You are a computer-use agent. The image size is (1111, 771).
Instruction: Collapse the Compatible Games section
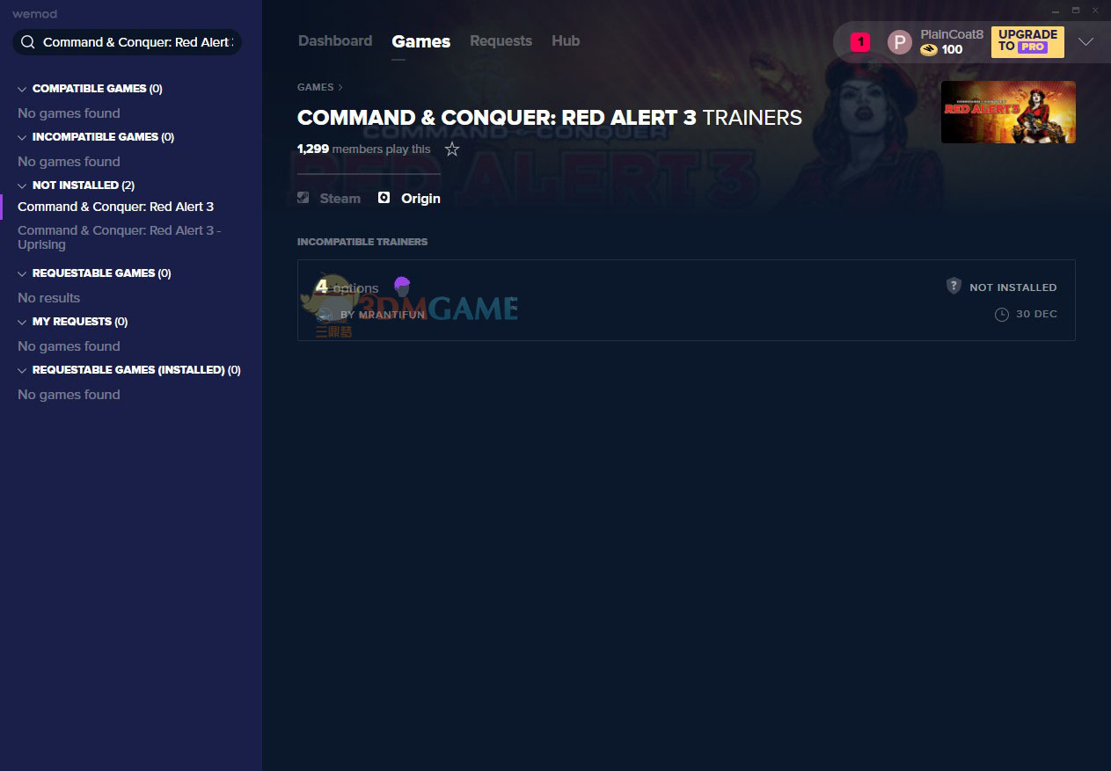(x=22, y=90)
